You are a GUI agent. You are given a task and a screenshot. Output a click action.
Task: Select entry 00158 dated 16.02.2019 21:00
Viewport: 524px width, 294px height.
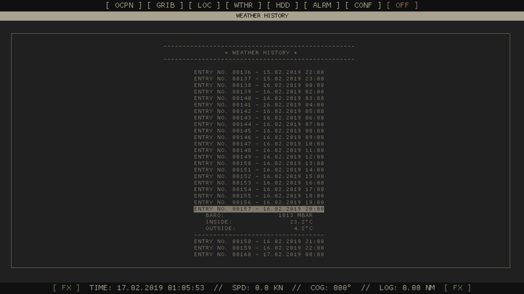coord(259,242)
